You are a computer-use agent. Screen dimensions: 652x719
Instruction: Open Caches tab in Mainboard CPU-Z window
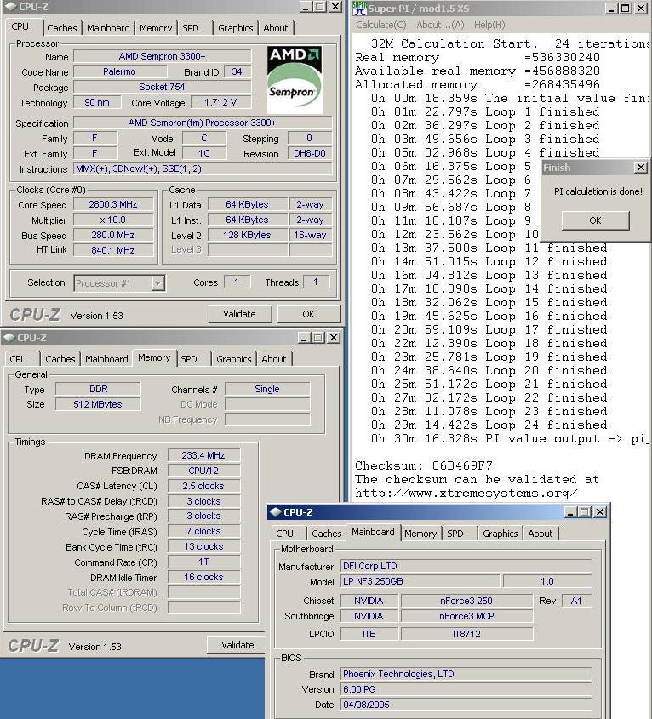pyautogui.click(x=326, y=534)
